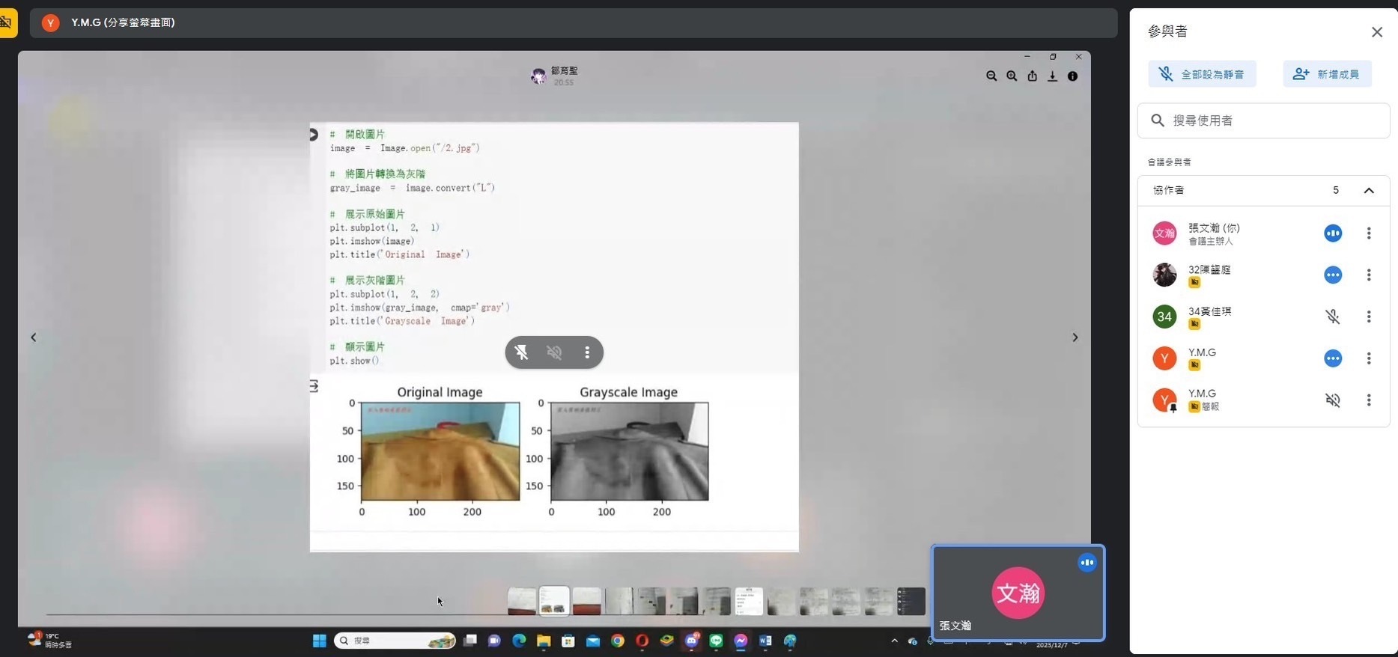Click the camera-off badge under 32陳鋆庭
Screen dimensions: 1398x657
point(1194,282)
